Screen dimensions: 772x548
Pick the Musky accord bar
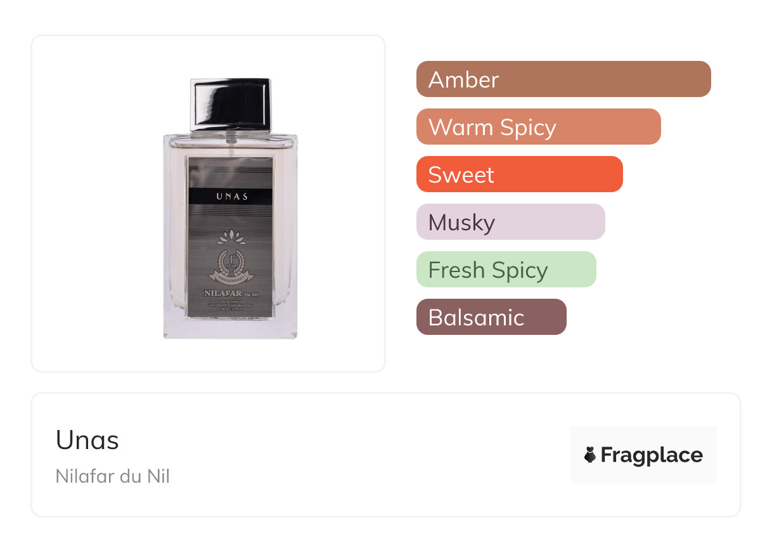click(511, 222)
